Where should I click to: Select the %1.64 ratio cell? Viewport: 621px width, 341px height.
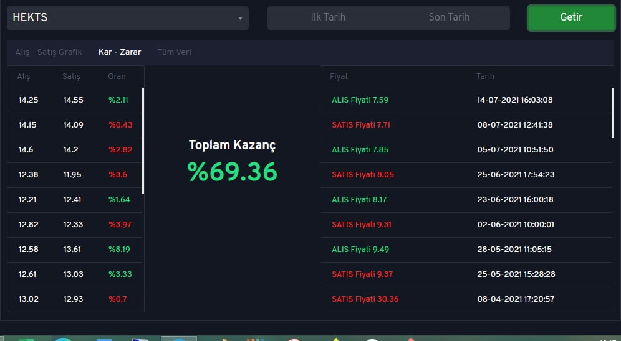click(119, 200)
